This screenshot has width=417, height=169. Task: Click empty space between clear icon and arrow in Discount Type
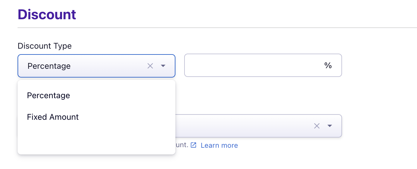(157, 66)
